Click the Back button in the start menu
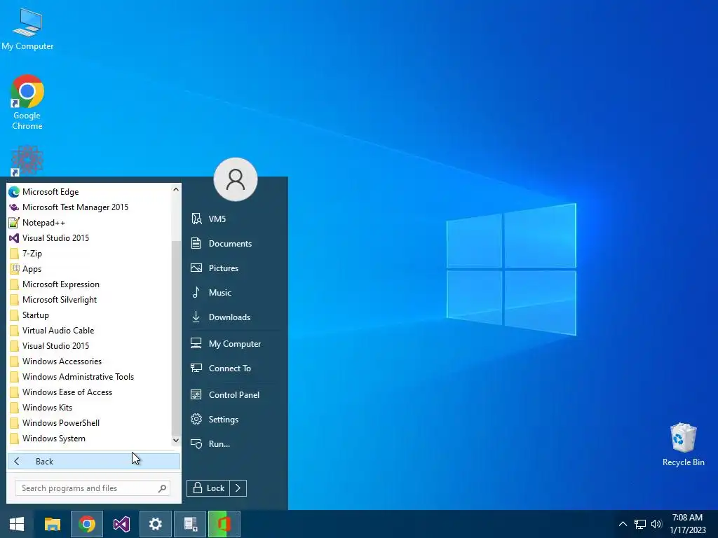Viewport: 718px width, 538px height. coord(94,461)
